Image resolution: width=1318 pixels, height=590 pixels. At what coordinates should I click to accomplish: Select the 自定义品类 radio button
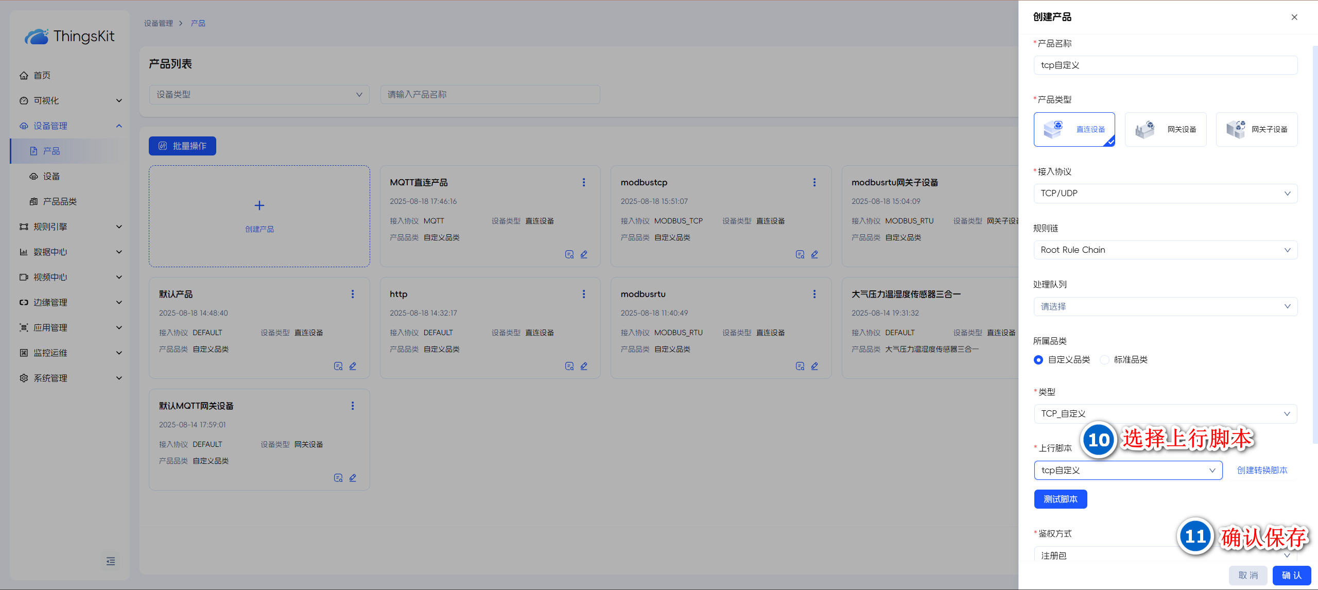click(1038, 360)
